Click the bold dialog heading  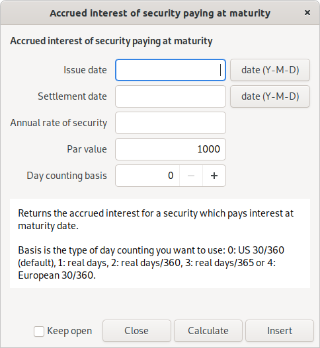(x=111, y=41)
